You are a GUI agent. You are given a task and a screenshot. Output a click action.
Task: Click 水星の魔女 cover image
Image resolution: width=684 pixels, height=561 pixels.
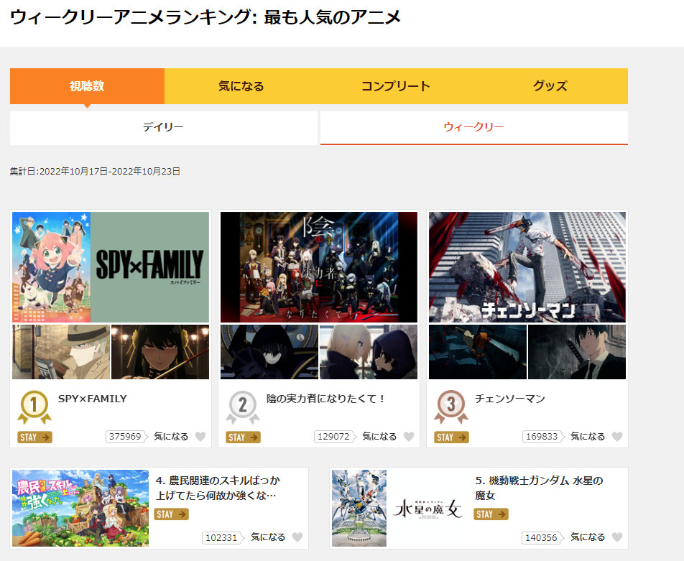point(401,509)
